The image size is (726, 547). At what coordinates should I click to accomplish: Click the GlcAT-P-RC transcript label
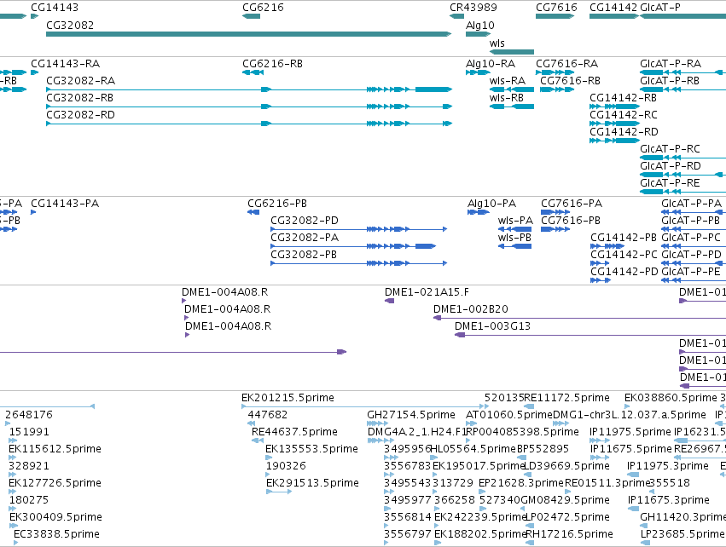point(670,149)
